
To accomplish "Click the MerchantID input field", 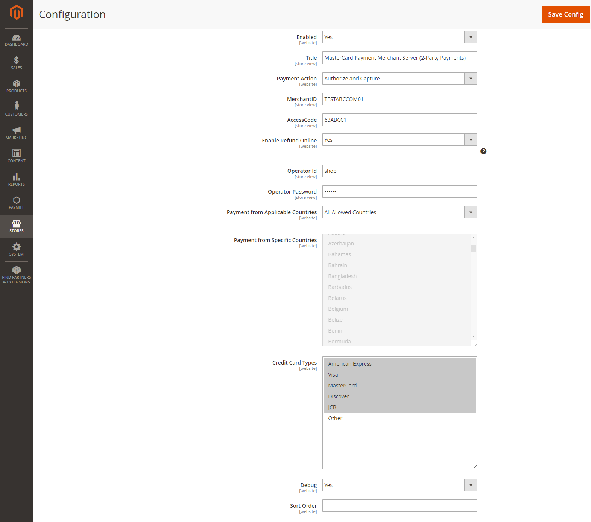I will [400, 99].
